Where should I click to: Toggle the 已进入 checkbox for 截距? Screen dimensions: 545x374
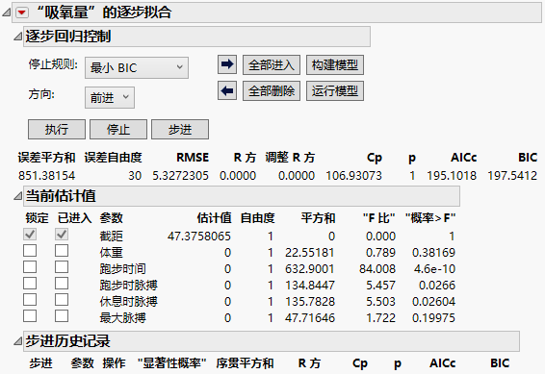[x=62, y=235]
